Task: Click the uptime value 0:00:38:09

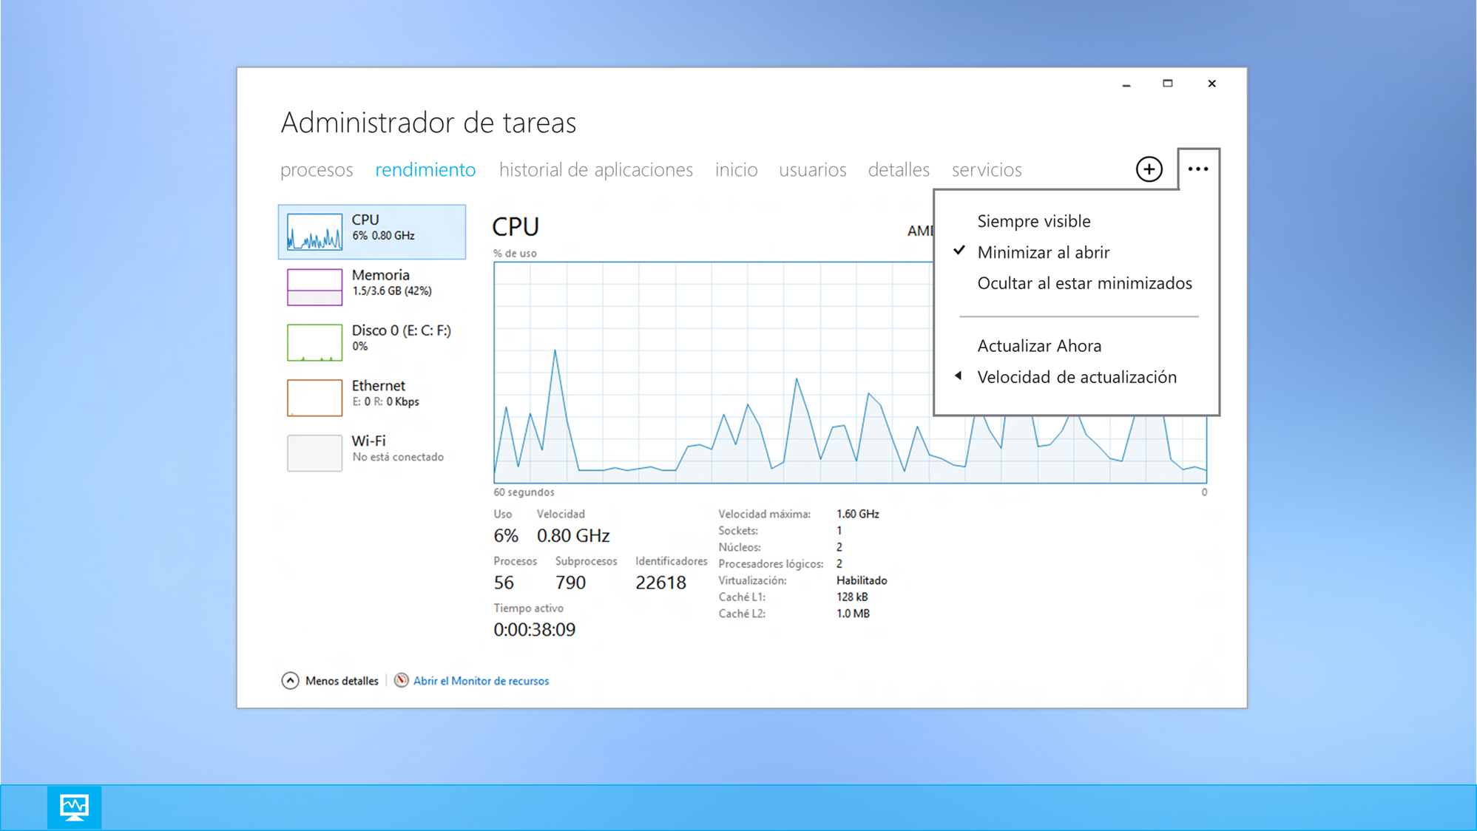Action: (x=534, y=629)
